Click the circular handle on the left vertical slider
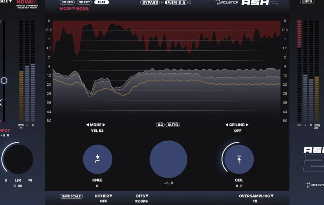Screen dimensions: 324x205 4,80
